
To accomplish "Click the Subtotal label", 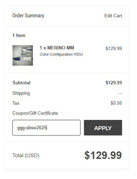I will 22,83.
